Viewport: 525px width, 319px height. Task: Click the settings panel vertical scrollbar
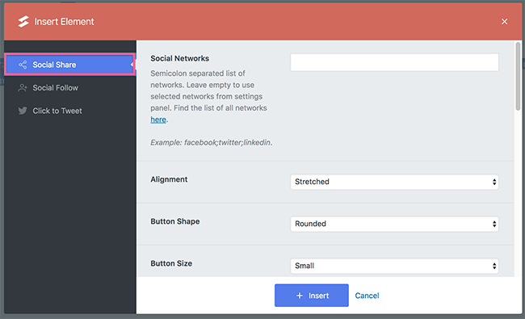coord(518,77)
